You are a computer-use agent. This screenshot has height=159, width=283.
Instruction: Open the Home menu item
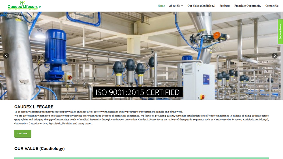[x=161, y=6]
